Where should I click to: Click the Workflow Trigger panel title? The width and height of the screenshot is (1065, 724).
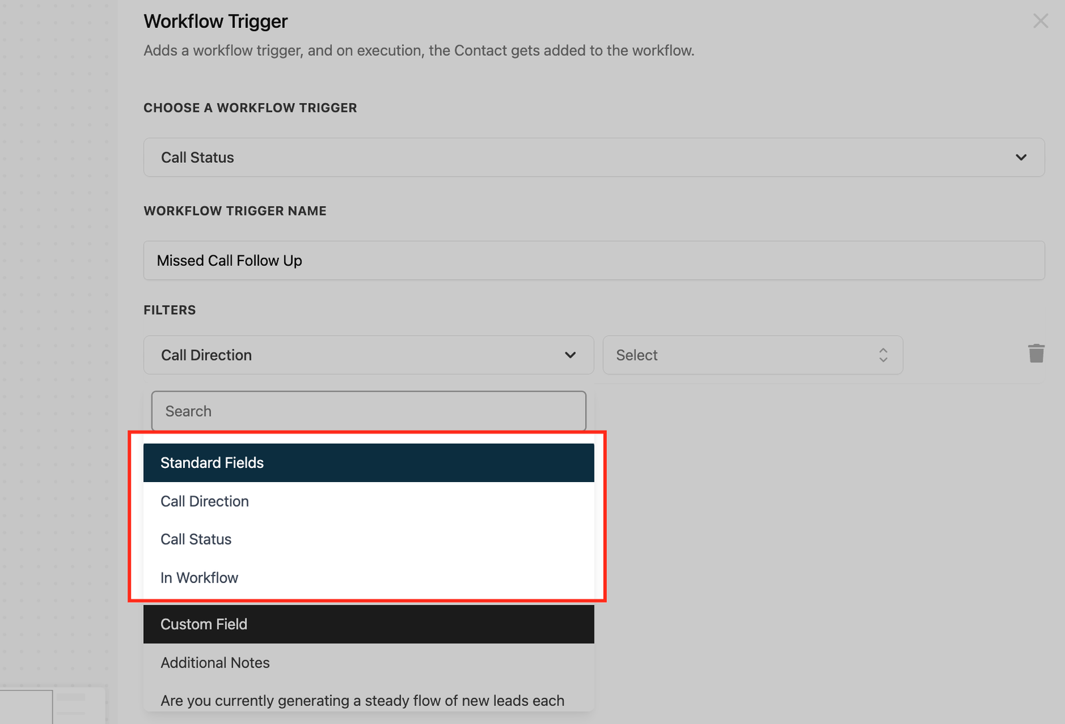point(216,21)
